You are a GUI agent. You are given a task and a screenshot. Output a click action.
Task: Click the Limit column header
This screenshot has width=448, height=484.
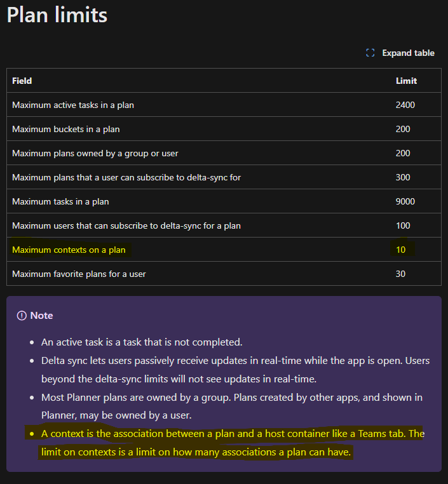tap(406, 81)
